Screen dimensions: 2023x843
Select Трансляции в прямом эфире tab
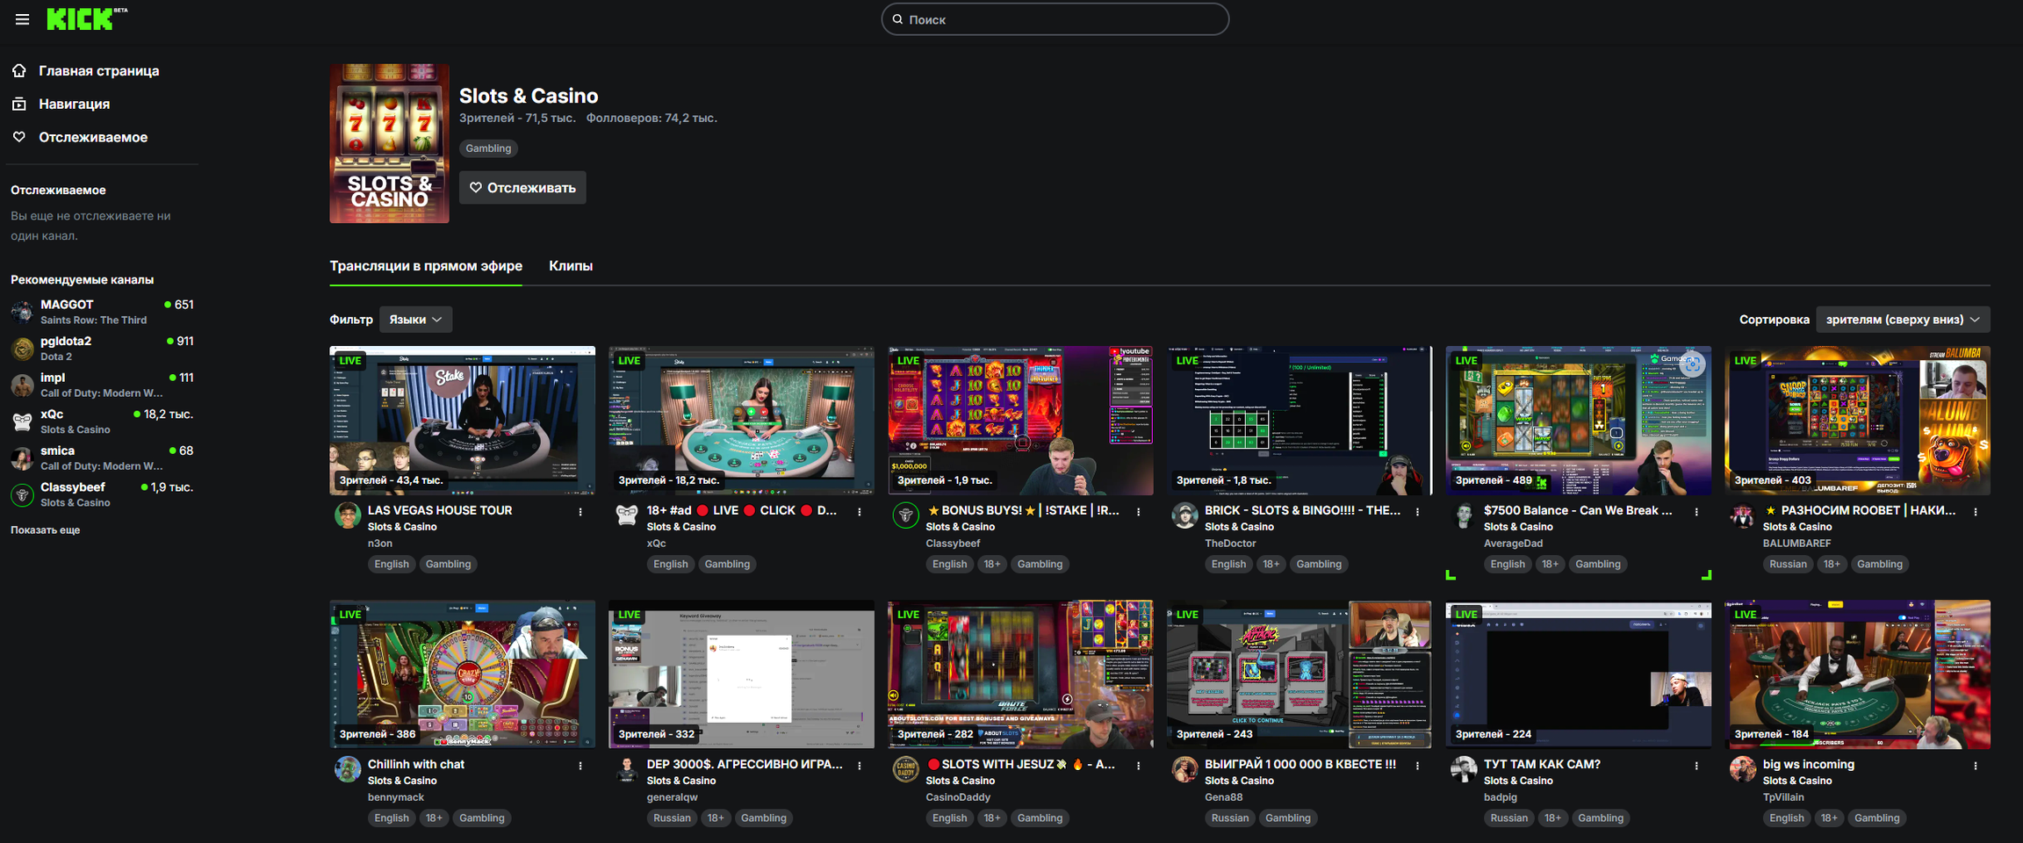(426, 266)
